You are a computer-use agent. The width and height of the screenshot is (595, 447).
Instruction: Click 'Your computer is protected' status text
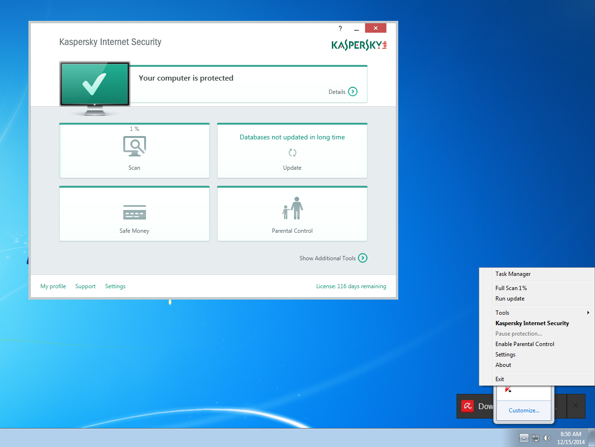tap(186, 78)
